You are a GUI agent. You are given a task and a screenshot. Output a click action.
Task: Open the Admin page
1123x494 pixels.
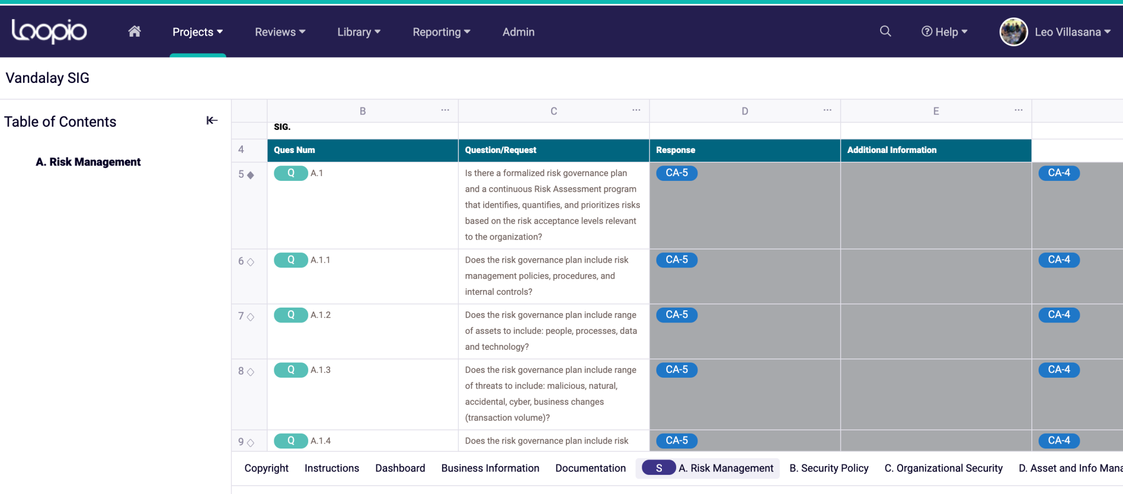518,32
